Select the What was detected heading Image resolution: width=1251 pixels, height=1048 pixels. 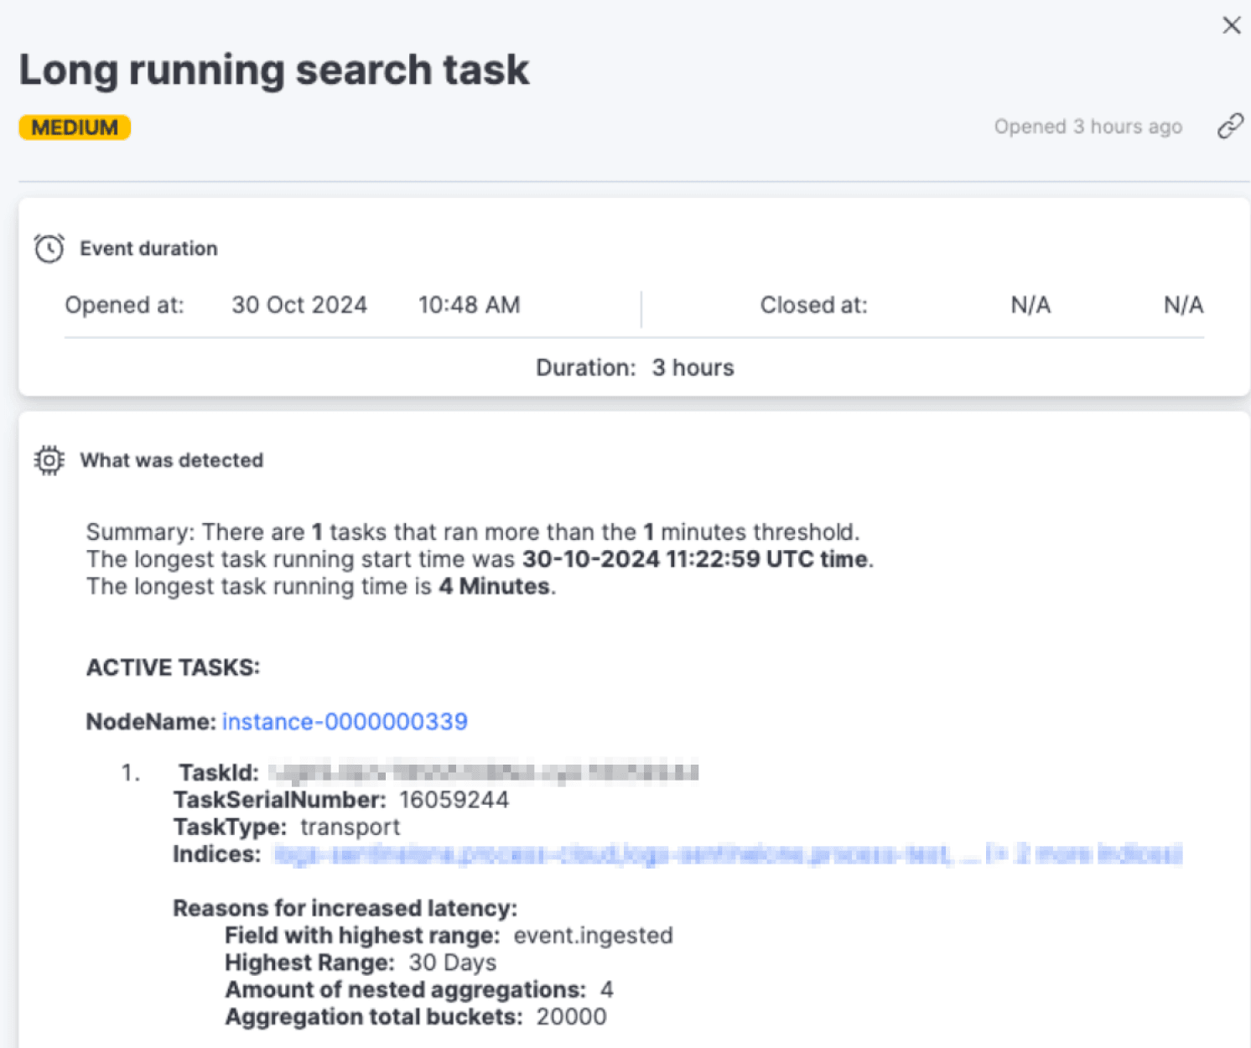171,460
